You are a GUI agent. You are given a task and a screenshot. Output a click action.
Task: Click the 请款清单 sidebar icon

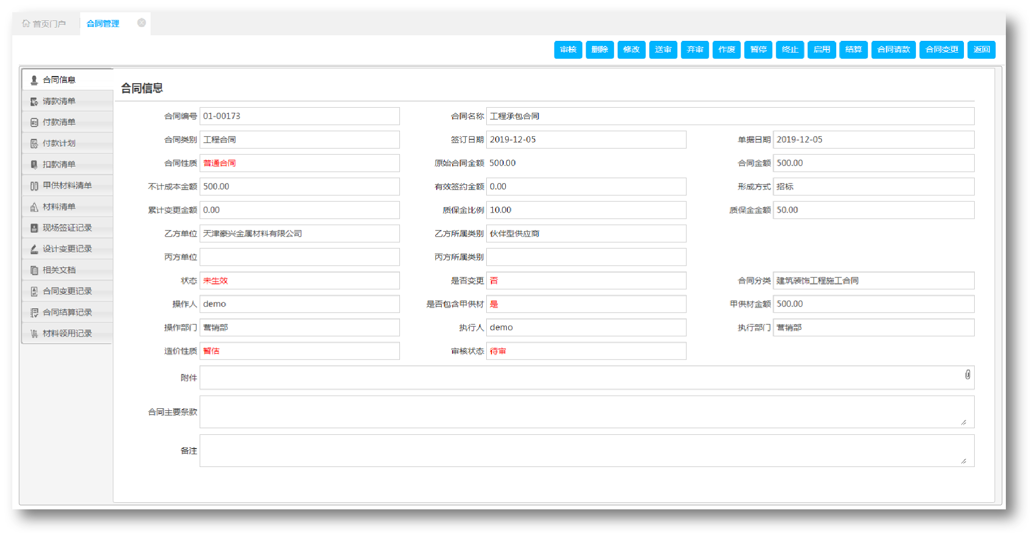click(34, 102)
